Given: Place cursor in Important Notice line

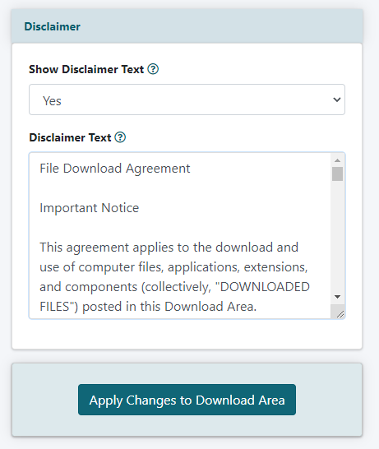Looking at the screenshot, I should 90,208.
